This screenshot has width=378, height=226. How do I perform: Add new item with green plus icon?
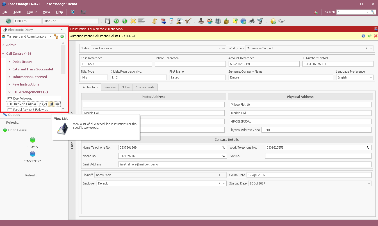[125, 21]
